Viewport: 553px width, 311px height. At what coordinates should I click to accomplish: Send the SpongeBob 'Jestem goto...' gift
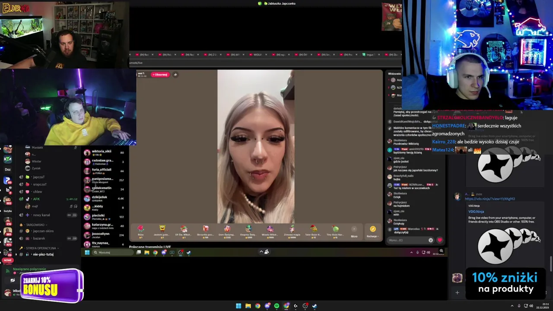click(162, 231)
